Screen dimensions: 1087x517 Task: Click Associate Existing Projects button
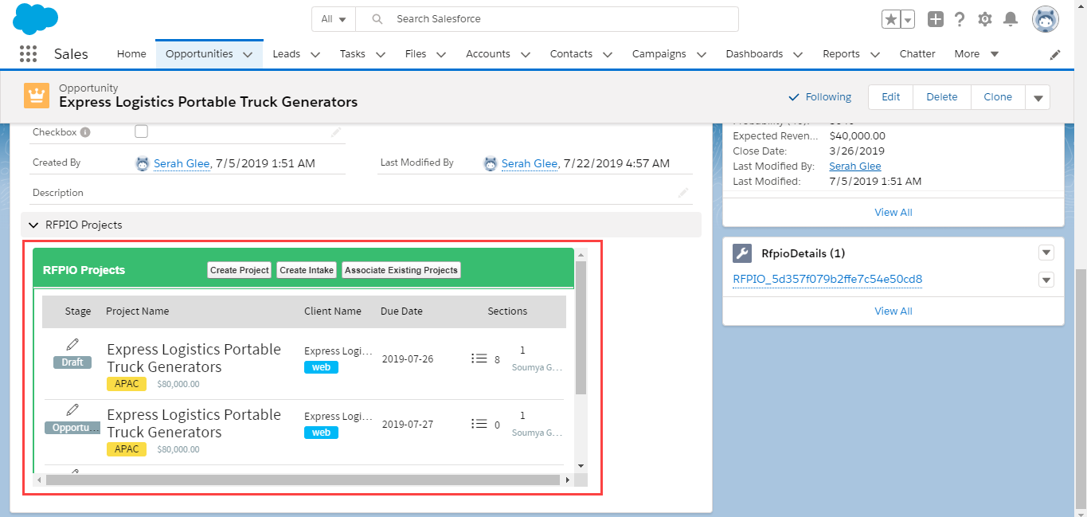point(401,270)
